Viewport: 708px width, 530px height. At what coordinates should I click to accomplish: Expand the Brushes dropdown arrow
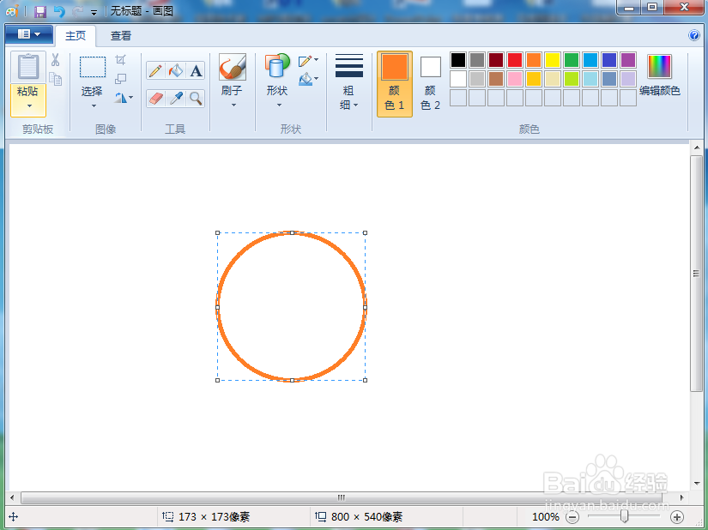click(233, 105)
